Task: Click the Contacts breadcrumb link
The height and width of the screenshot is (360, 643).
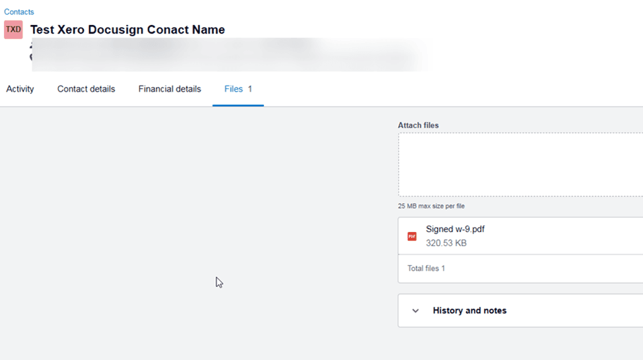Action: [x=19, y=12]
